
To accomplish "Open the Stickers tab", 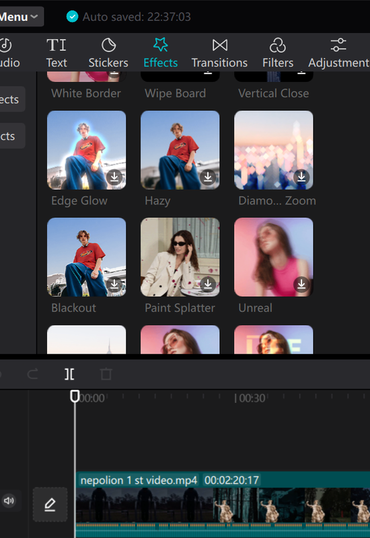I will (x=108, y=53).
